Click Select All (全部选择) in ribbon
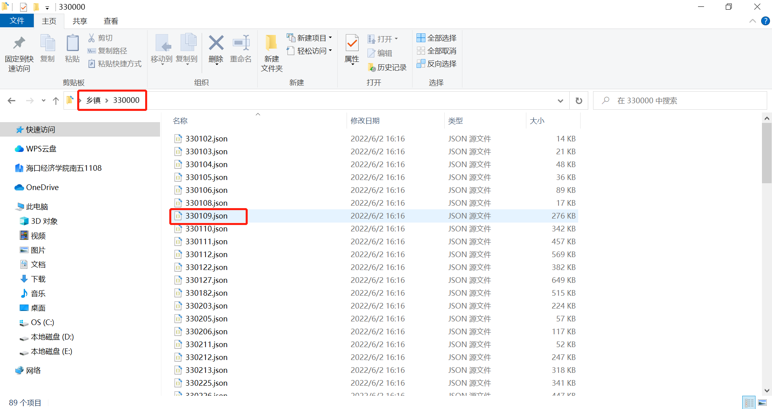772x409 pixels. (437, 38)
